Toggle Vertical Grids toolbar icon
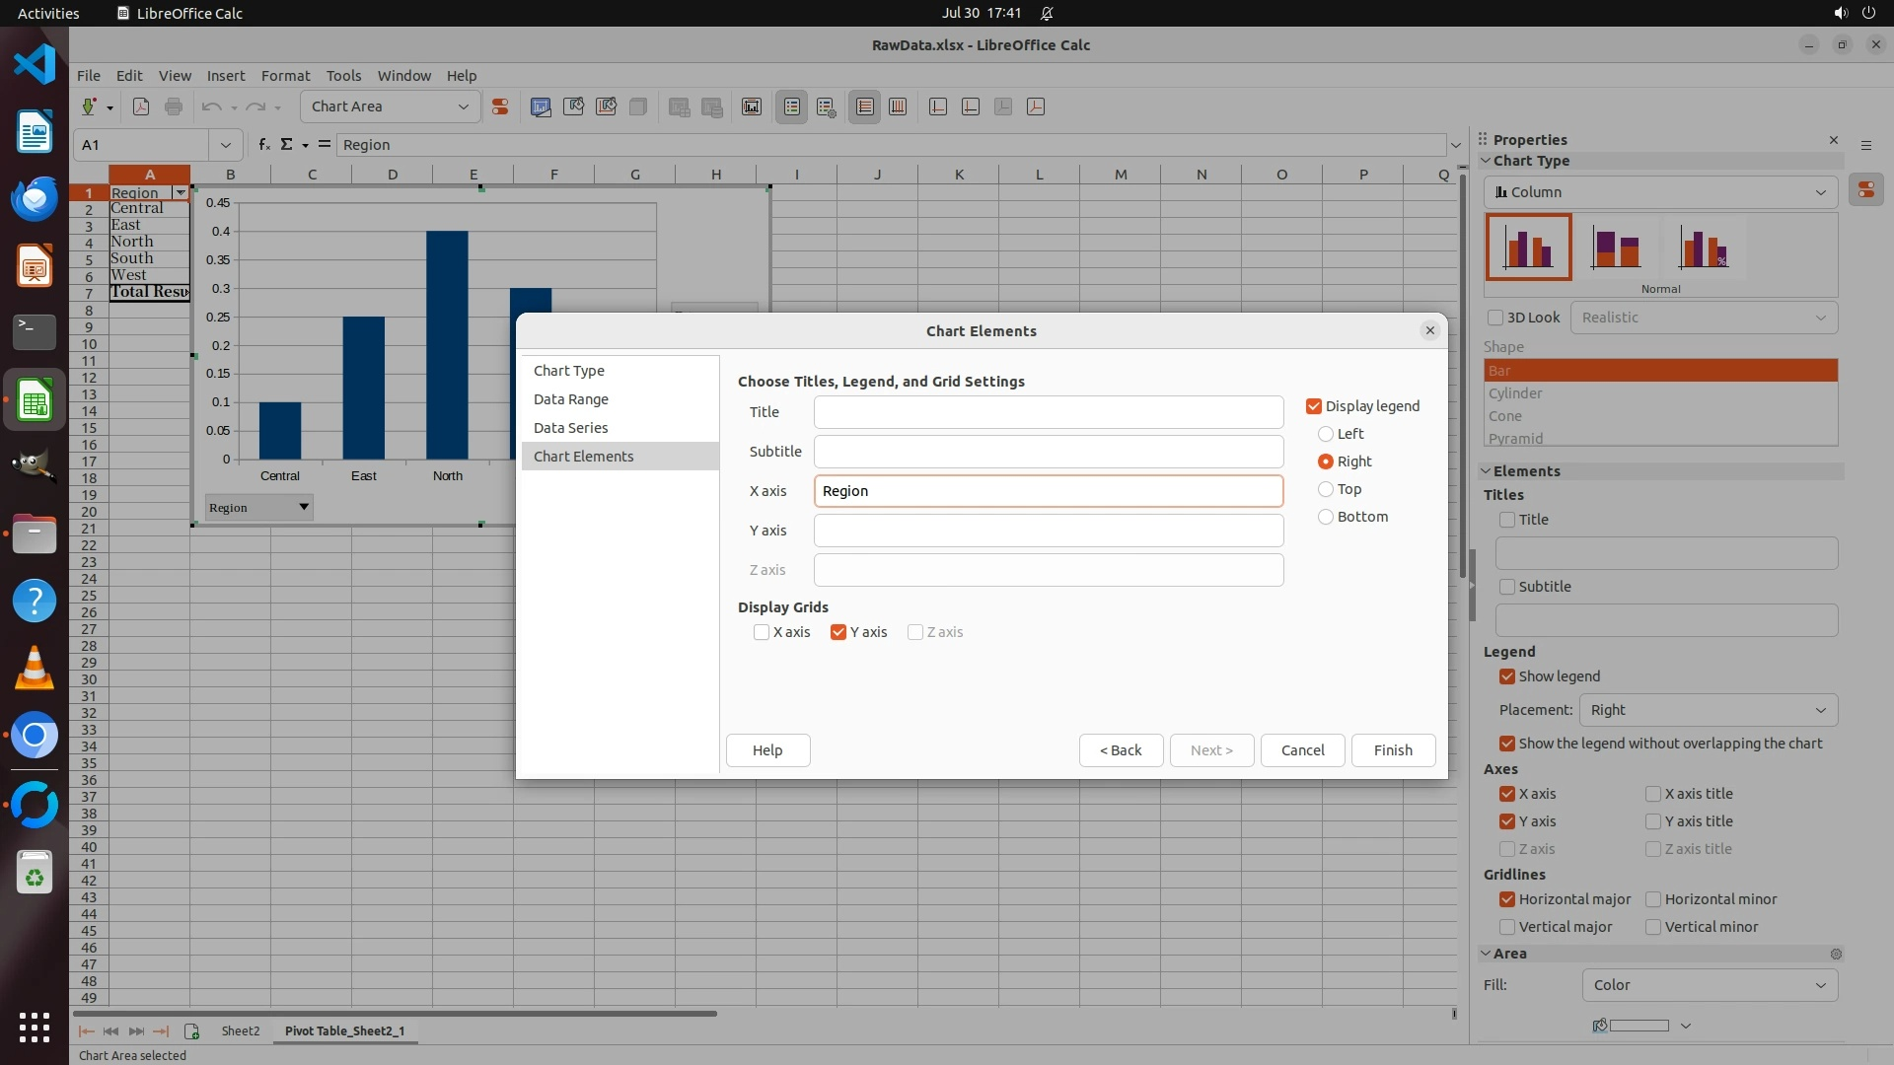The width and height of the screenshot is (1894, 1065). pos(898,106)
